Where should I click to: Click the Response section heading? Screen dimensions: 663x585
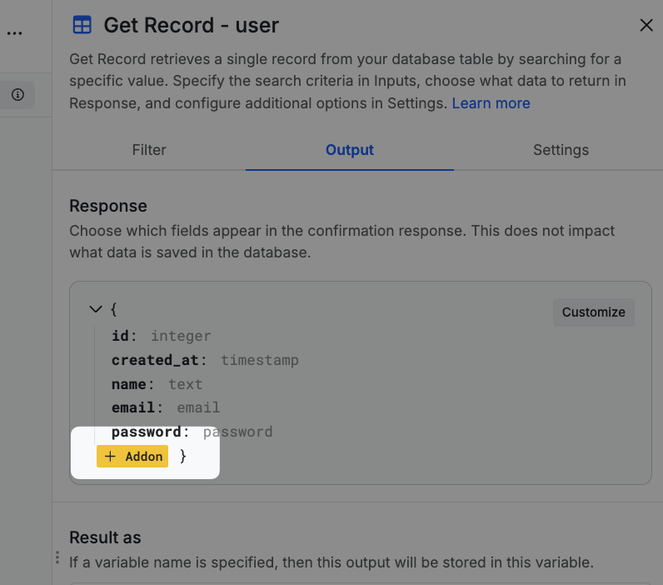click(x=108, y=206)
